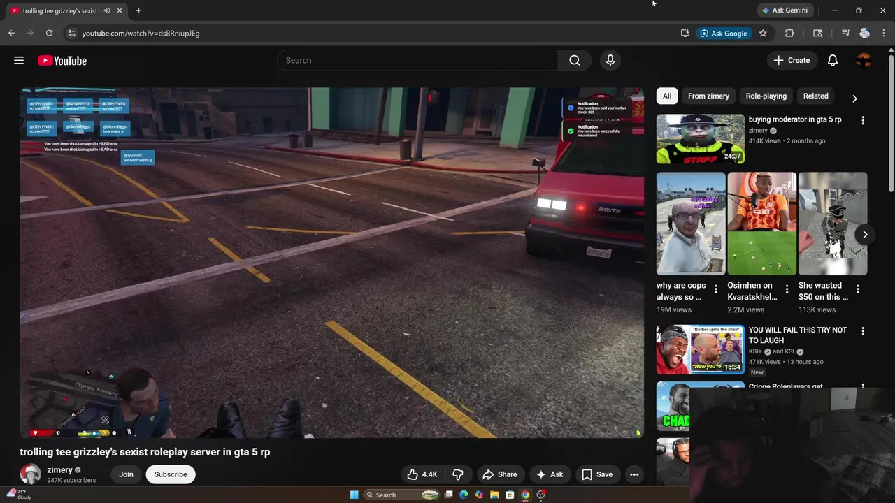This screenshot has width=895, height=503.
Task: Open the YouTube hamburger guide menu
Action: click(19, 61)
